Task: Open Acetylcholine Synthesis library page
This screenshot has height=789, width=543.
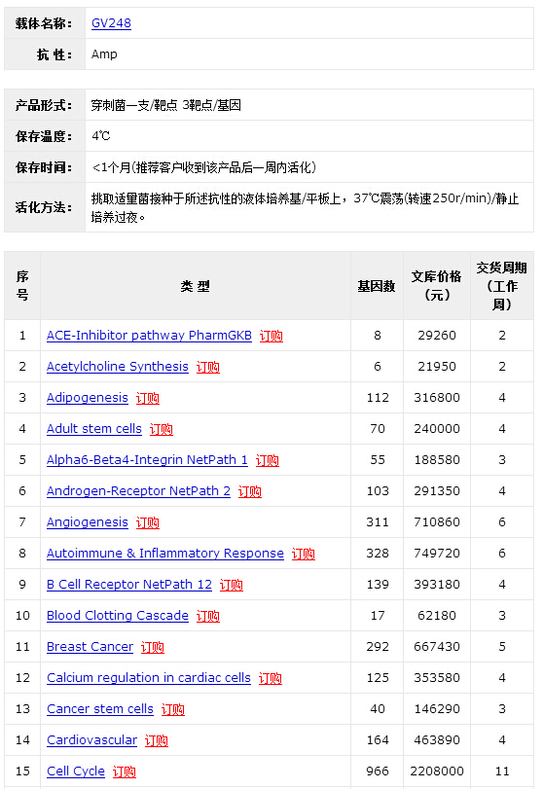Action: (117, 367)
